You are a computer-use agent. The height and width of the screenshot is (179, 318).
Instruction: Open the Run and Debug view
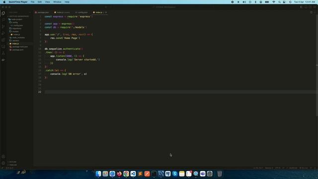tap(3, 33)
